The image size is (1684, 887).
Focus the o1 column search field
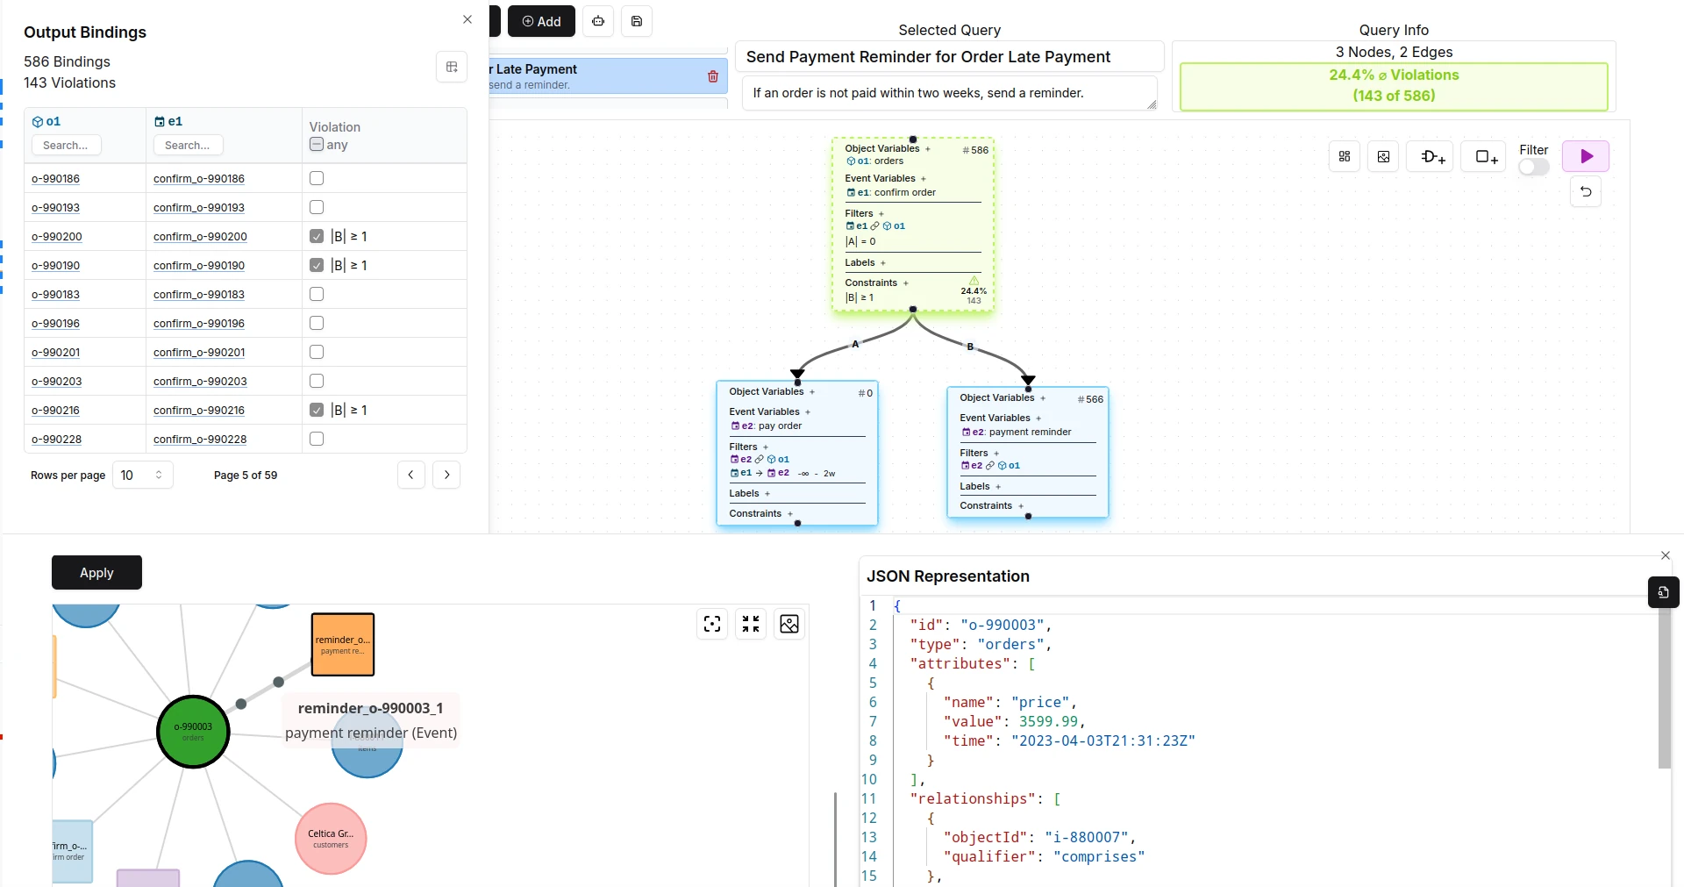tap(67, 145)
